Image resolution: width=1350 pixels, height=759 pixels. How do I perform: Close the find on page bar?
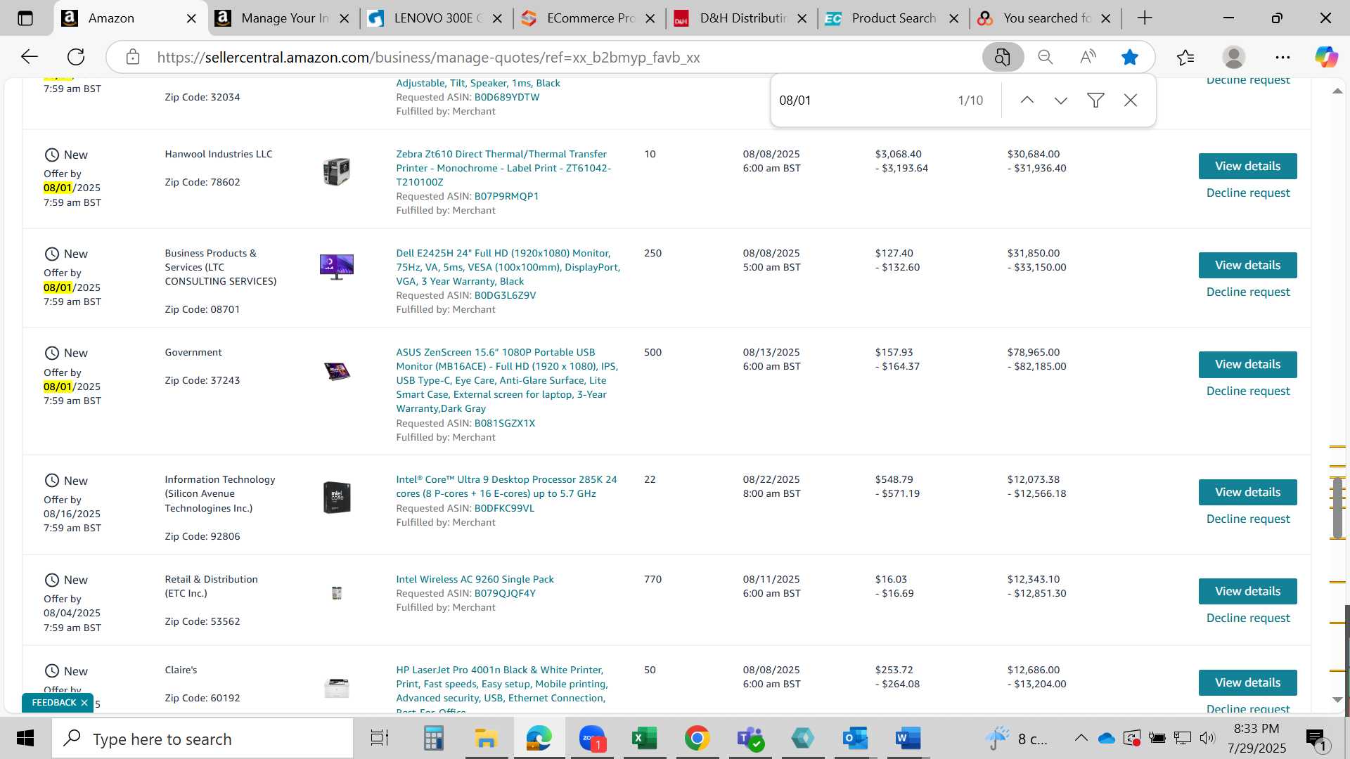(1131, 100)
